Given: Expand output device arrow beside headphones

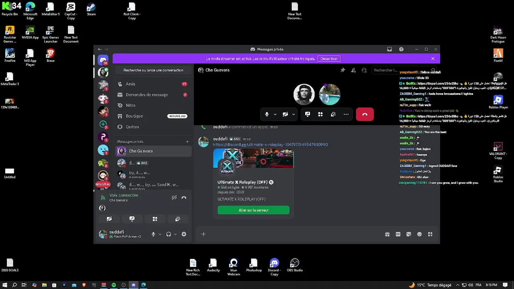Looking at the screenshot, I should click(x=175, y=234).
